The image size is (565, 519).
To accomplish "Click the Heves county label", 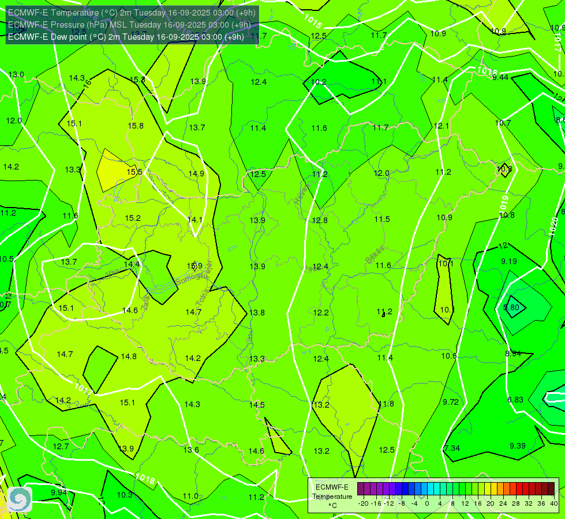I will pyautogui.click(x=301, y=194).
